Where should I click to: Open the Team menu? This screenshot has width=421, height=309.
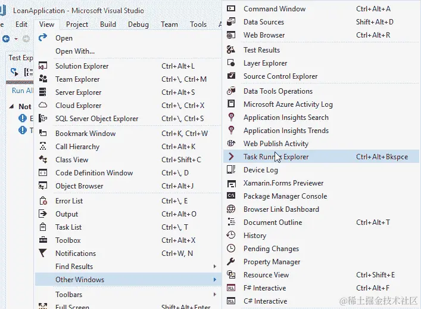tap(169, 24)
